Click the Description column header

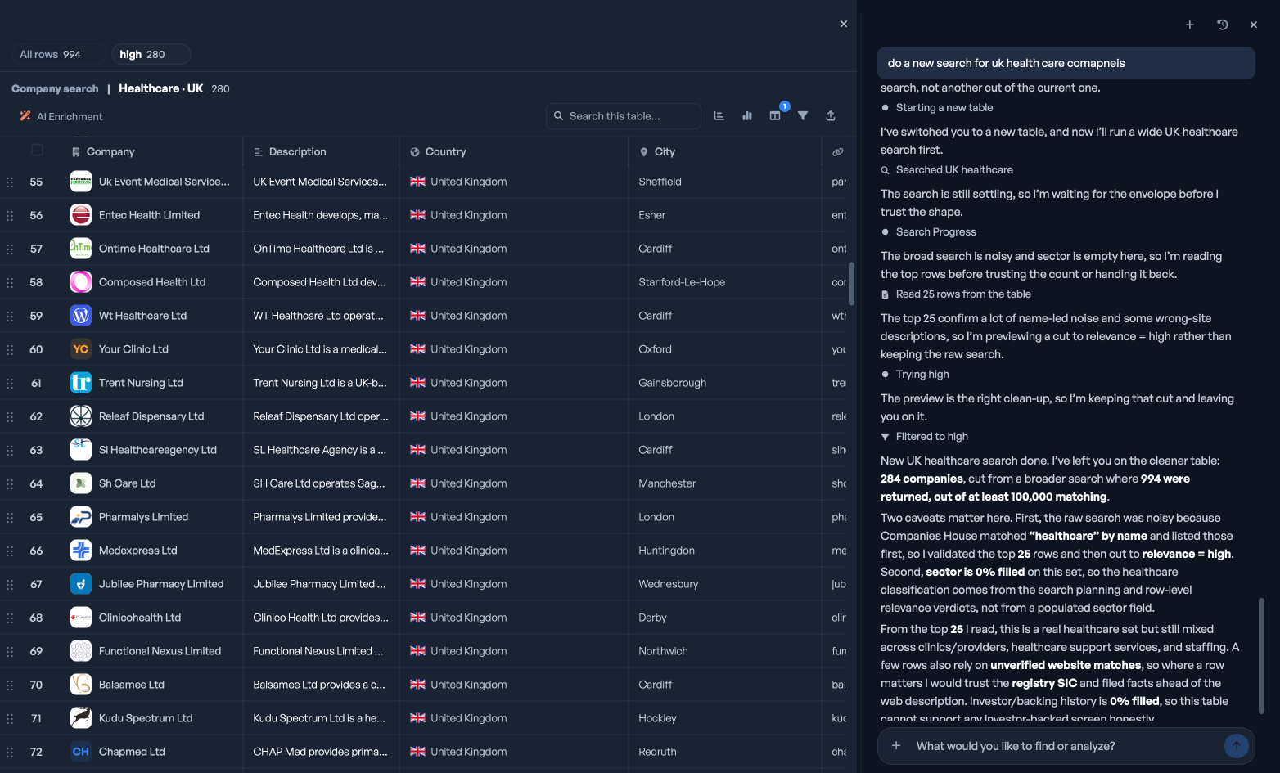(297, 152)
